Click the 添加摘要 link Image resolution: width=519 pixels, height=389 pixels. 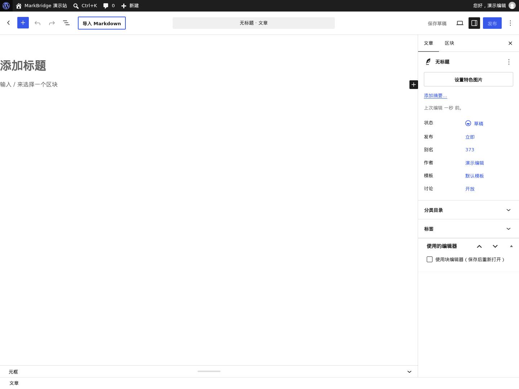pos(435,96)
